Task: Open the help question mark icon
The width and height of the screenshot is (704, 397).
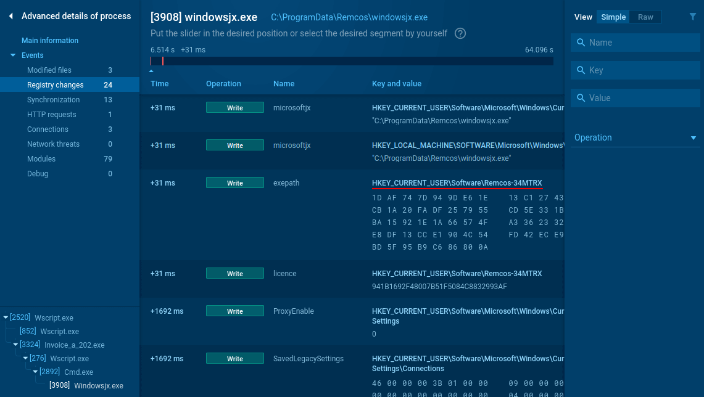Action: [x=460, y=33]
